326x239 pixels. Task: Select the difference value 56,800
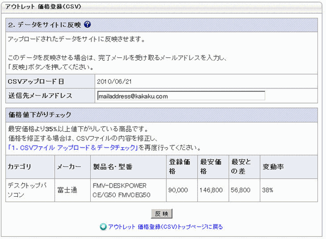241,190
